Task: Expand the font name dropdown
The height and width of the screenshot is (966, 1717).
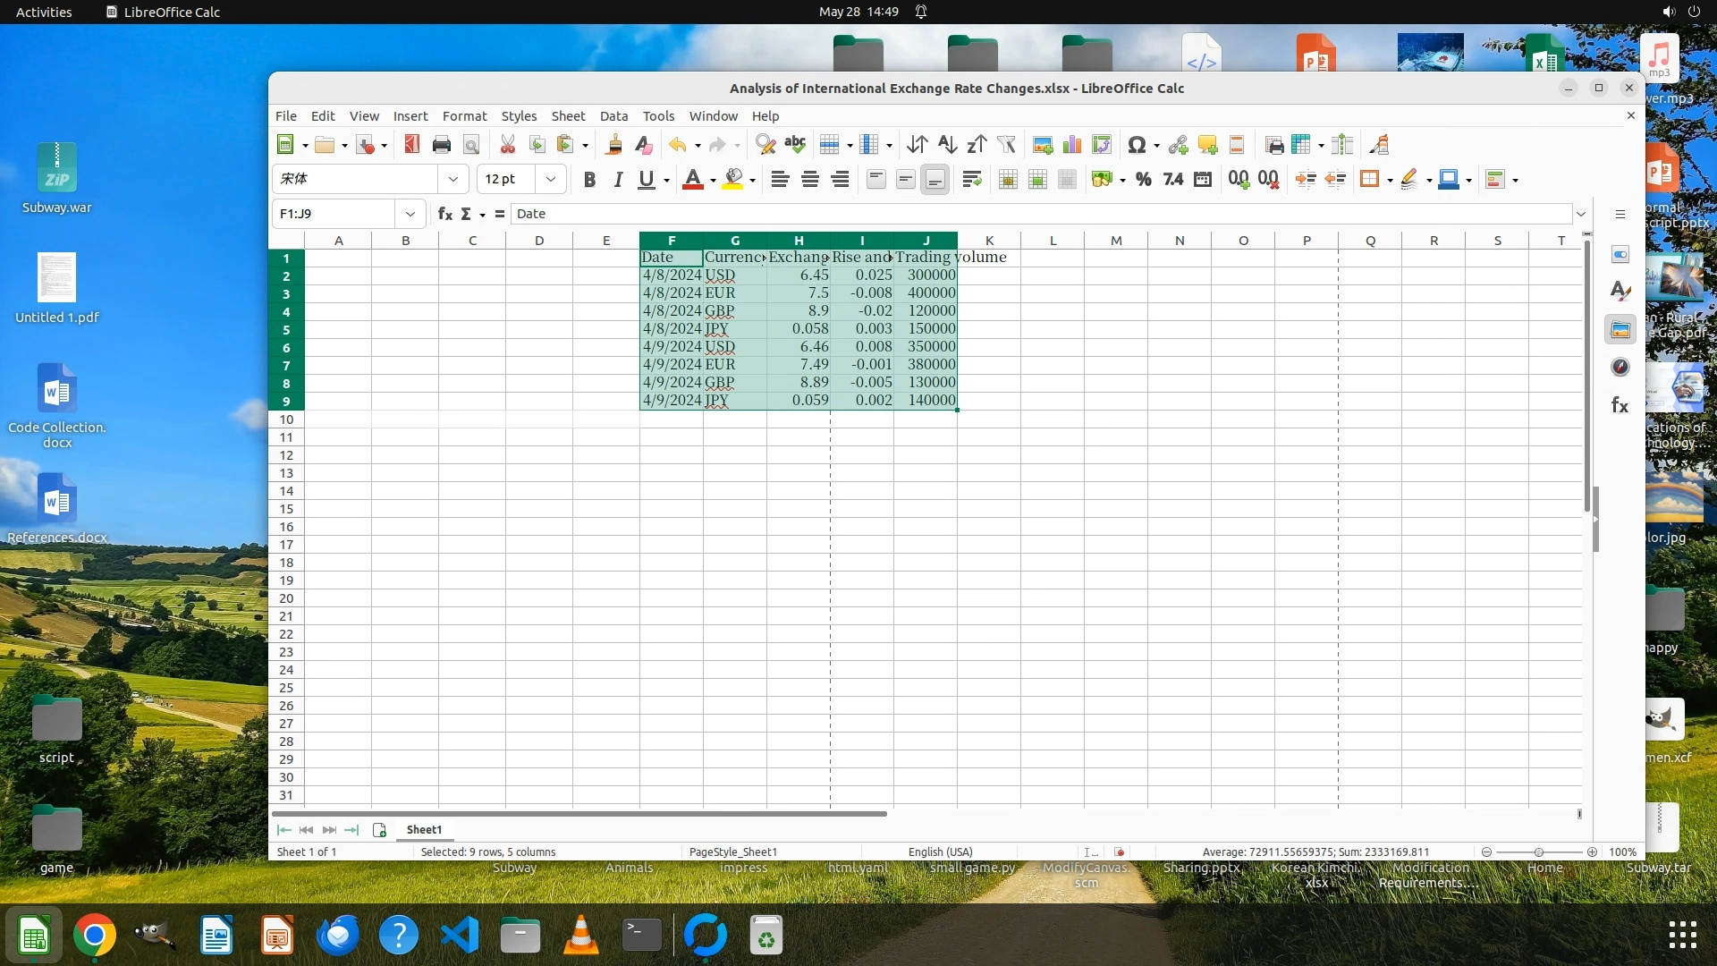Action: (453, 179)
